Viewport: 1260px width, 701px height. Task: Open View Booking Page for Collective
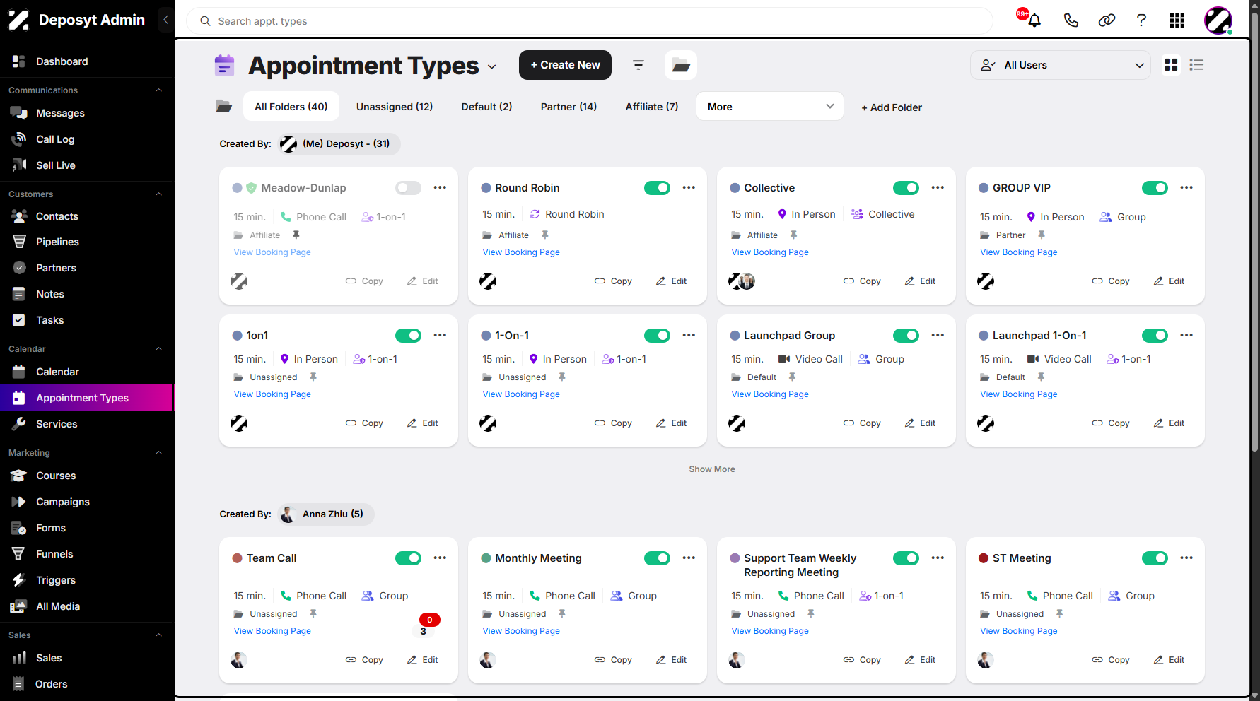[770, 252]
